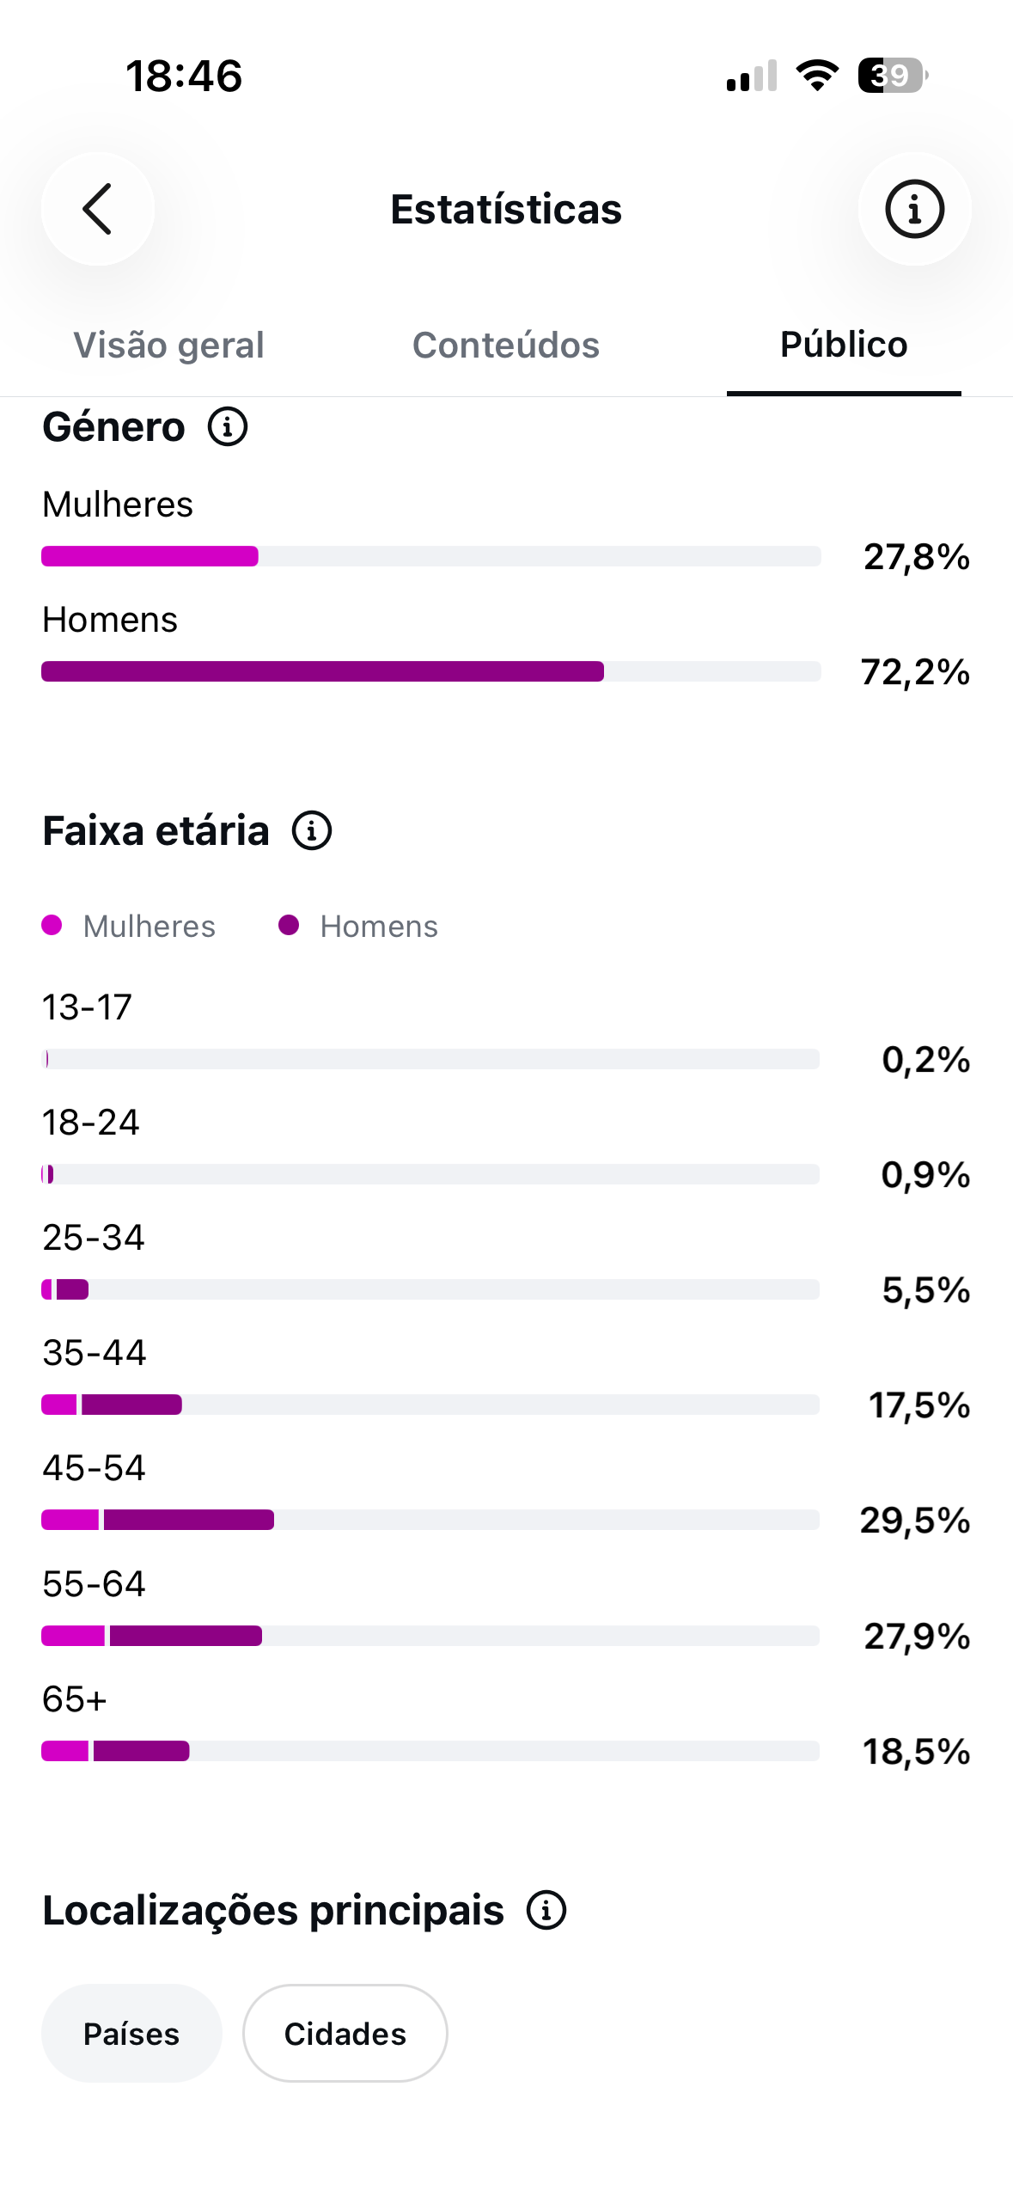This screenshot has height=2197, width=1013.
Task: Tap the Homens legend dot in Faixa etária
Action: pos(289,925)
